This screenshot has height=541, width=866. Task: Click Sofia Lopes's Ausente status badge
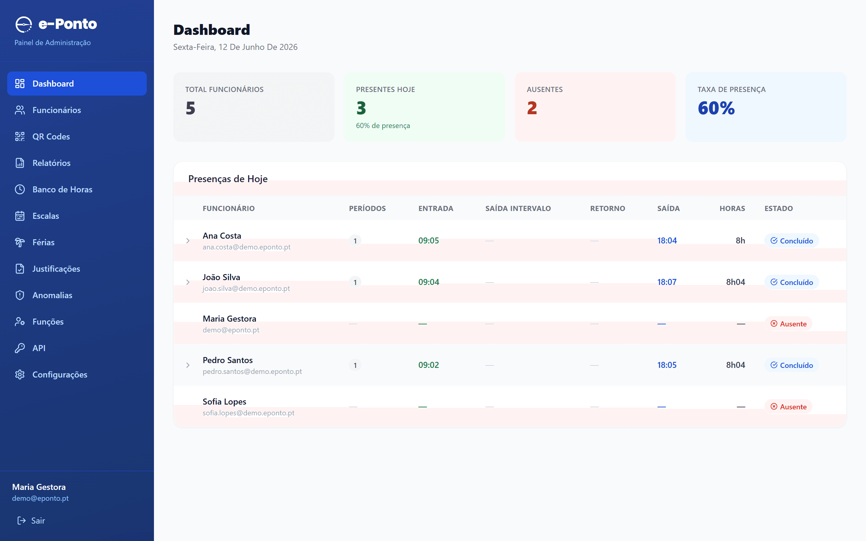point(788,407)
